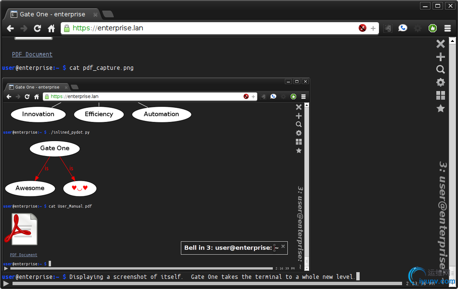
Task: Close the terminal with Gate One's large X icon
Action: coord(441,44)
